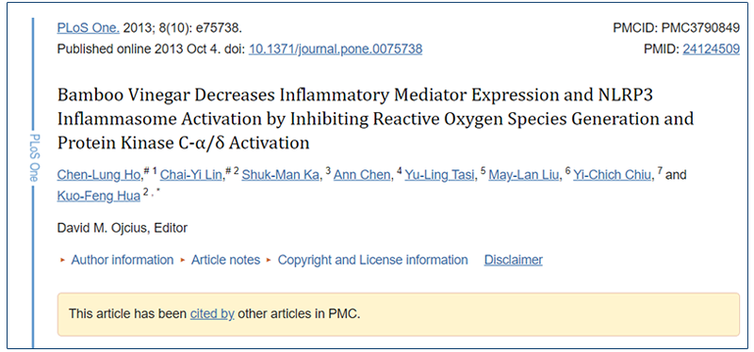Open the DOI 10.1371/journal.pone.0075738 link
The image size is (754, 352).
(336, 49)
